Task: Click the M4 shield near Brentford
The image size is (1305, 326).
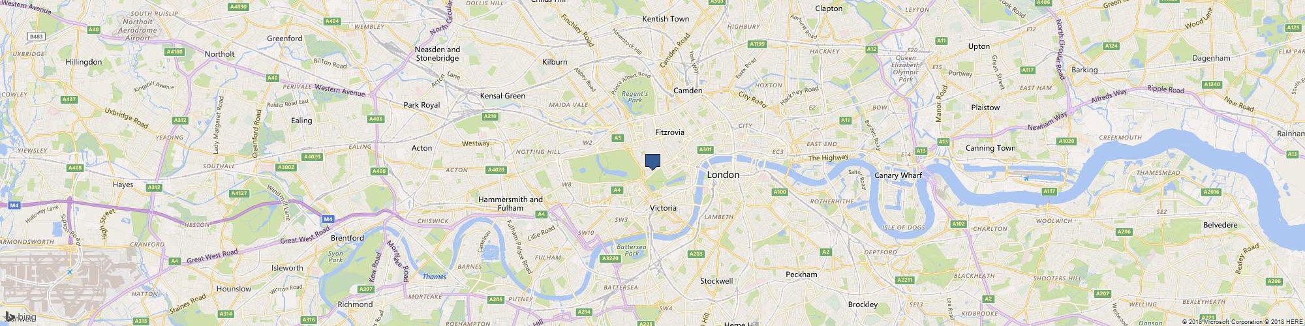Action: click(x=328, y=218)
